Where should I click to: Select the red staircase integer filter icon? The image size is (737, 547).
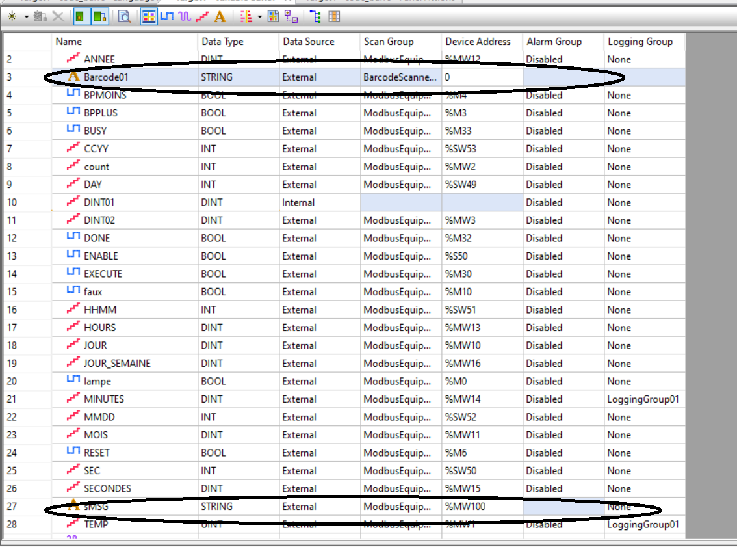pos(202,17)
